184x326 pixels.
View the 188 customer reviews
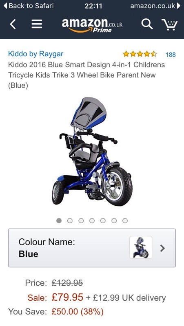tap(171, 55)
